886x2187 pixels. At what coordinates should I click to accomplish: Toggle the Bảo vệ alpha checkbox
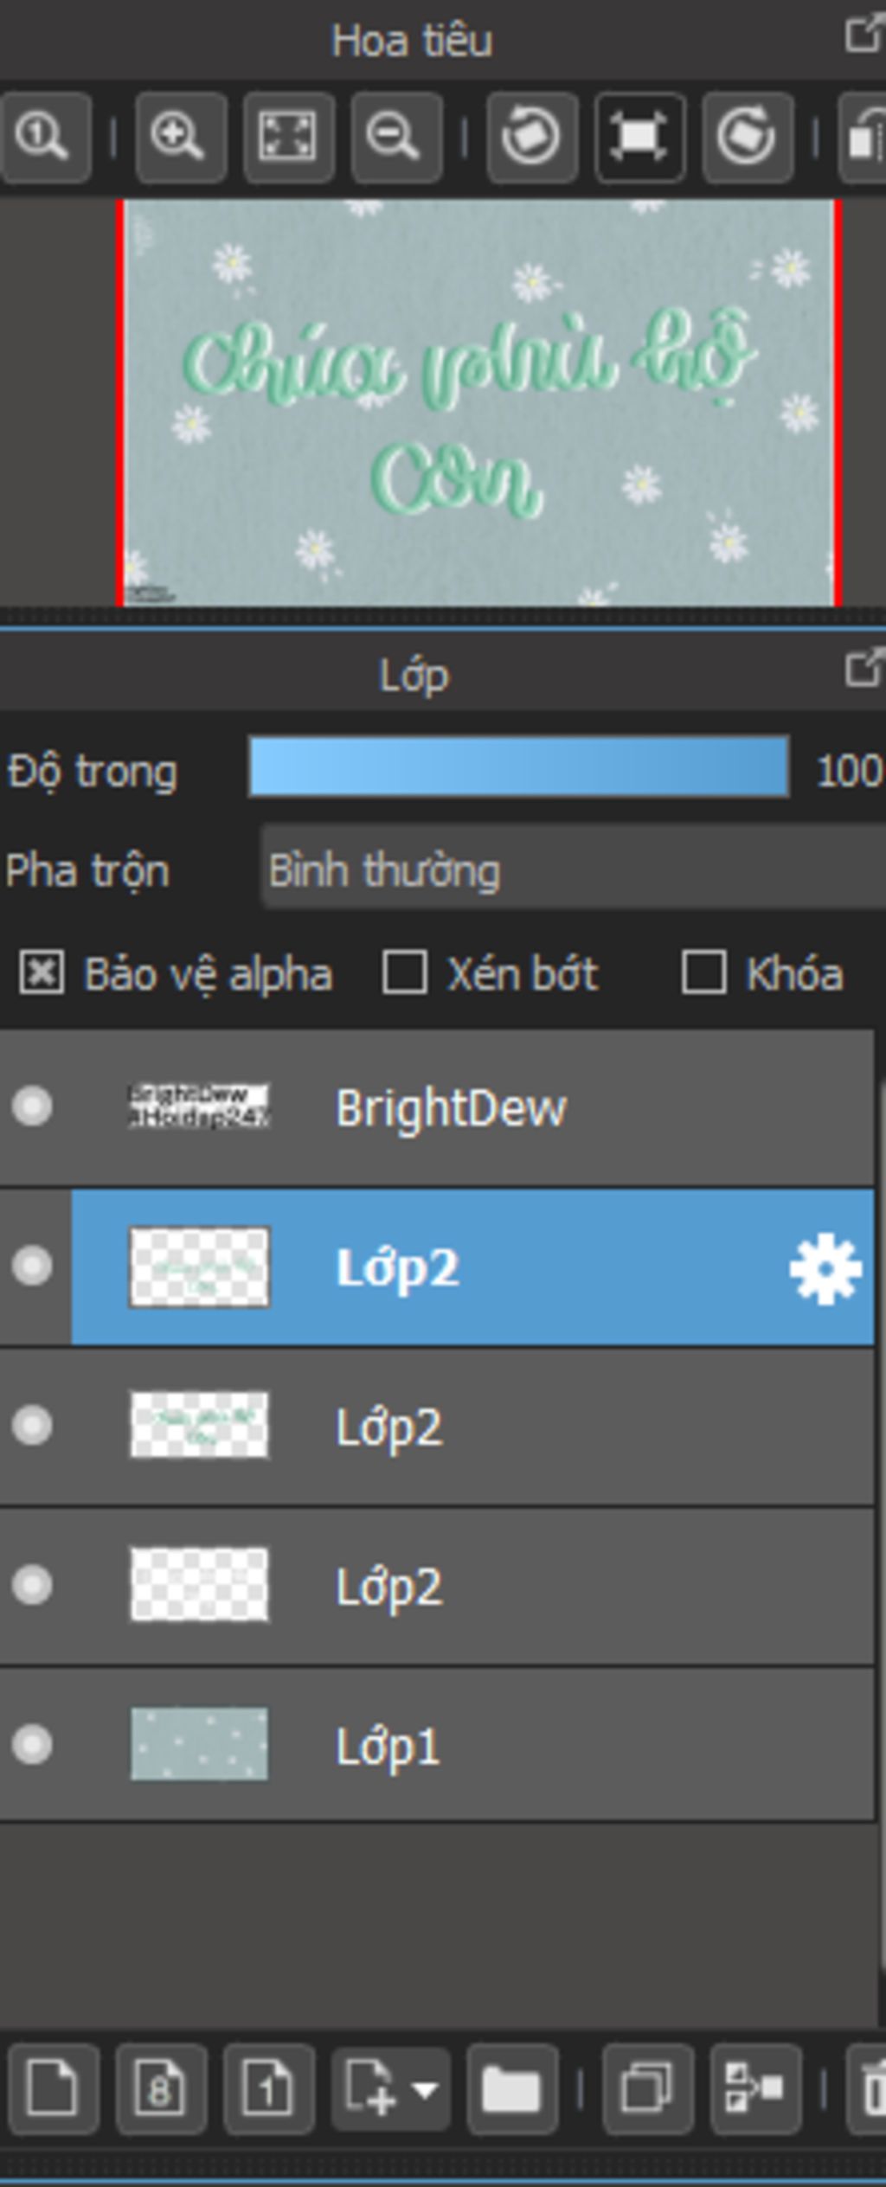point(42,973)
